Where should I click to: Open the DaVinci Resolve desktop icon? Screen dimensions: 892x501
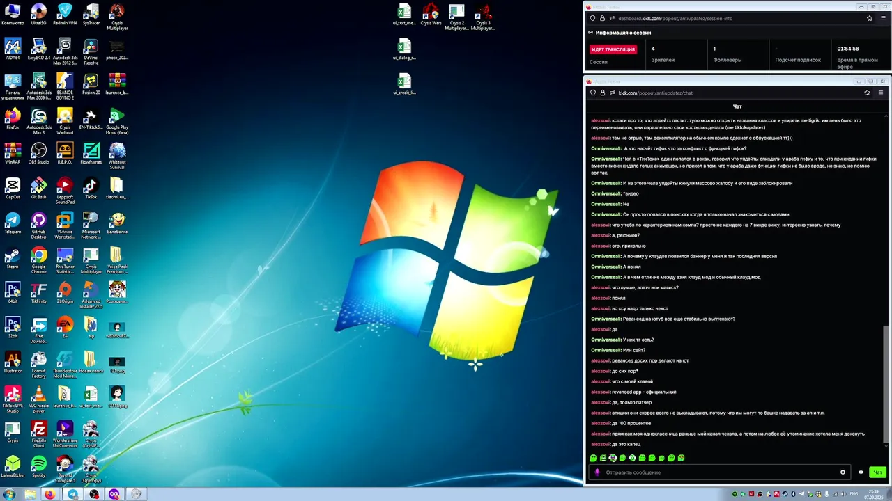91,52
